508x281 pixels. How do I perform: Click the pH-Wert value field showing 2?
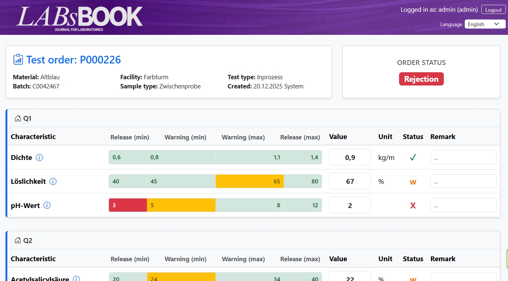[x=350, y=205]
